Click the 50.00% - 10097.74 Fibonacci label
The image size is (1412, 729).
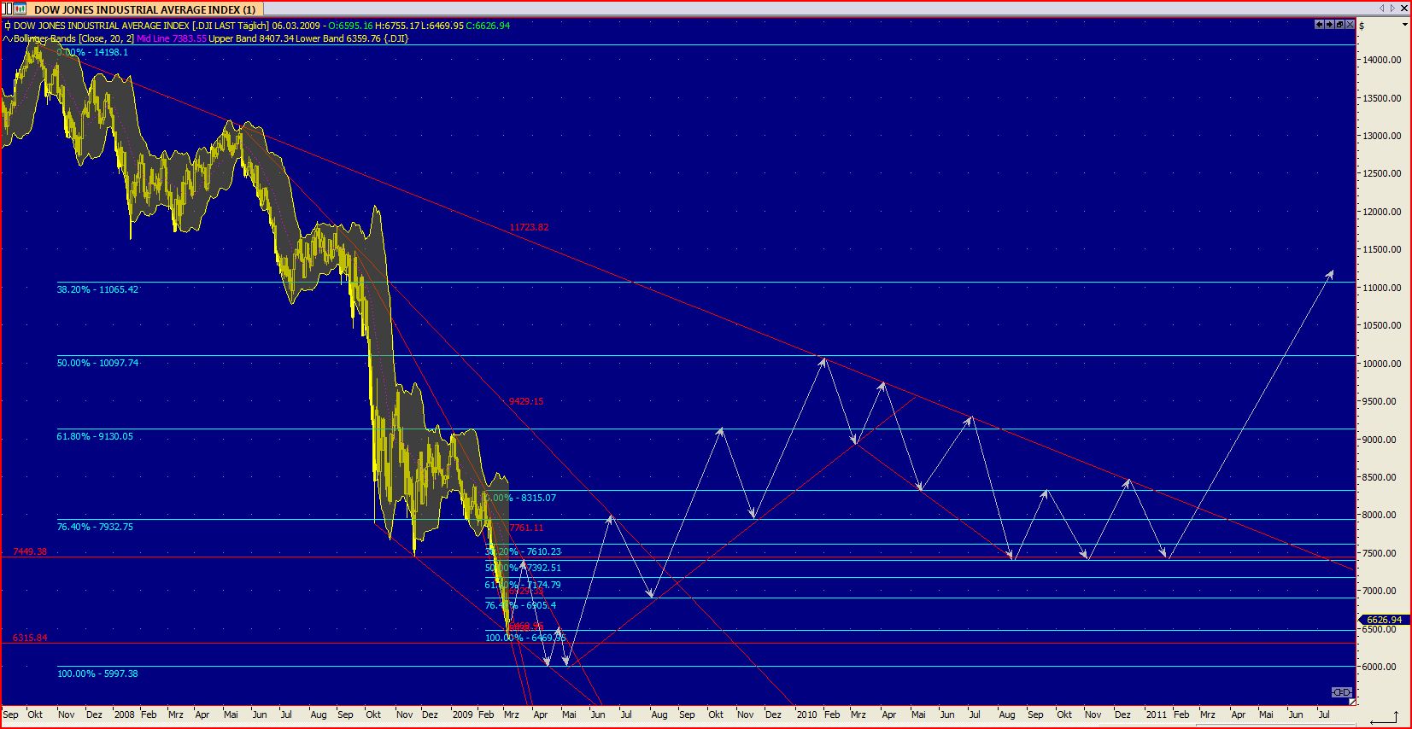pos(97,363)
